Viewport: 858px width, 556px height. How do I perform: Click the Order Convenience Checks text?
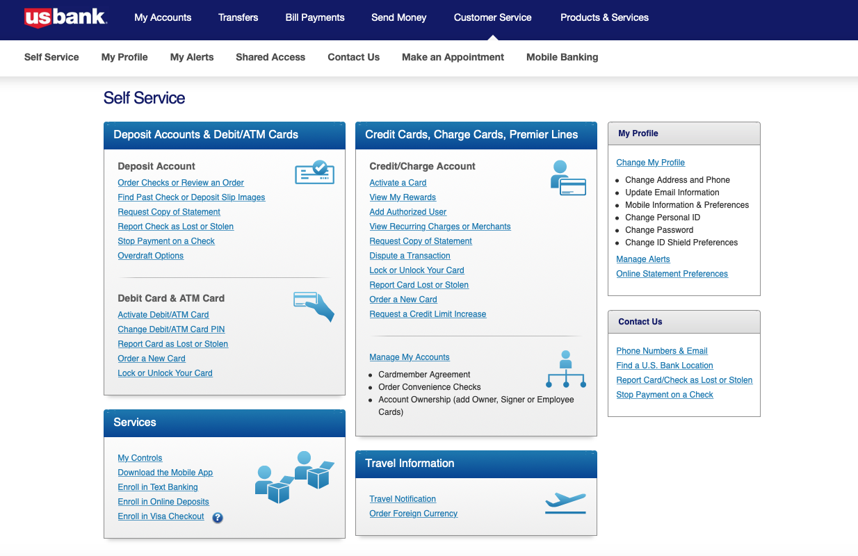tap(430, 387)
